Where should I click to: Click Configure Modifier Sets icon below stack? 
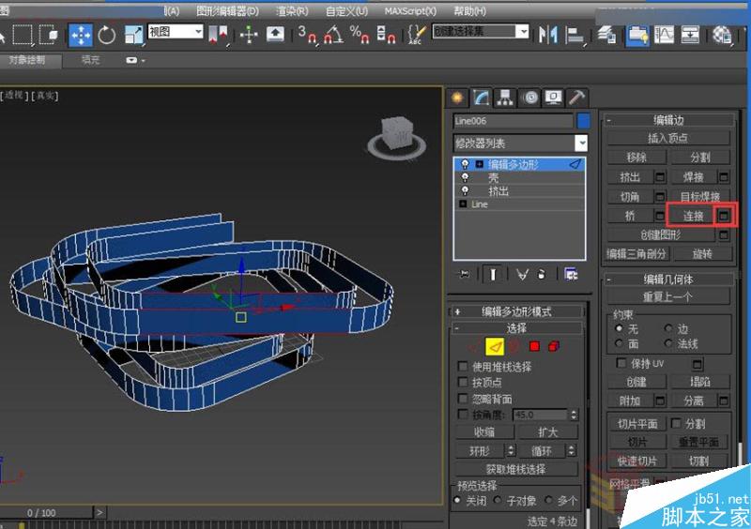pos(571,274)
